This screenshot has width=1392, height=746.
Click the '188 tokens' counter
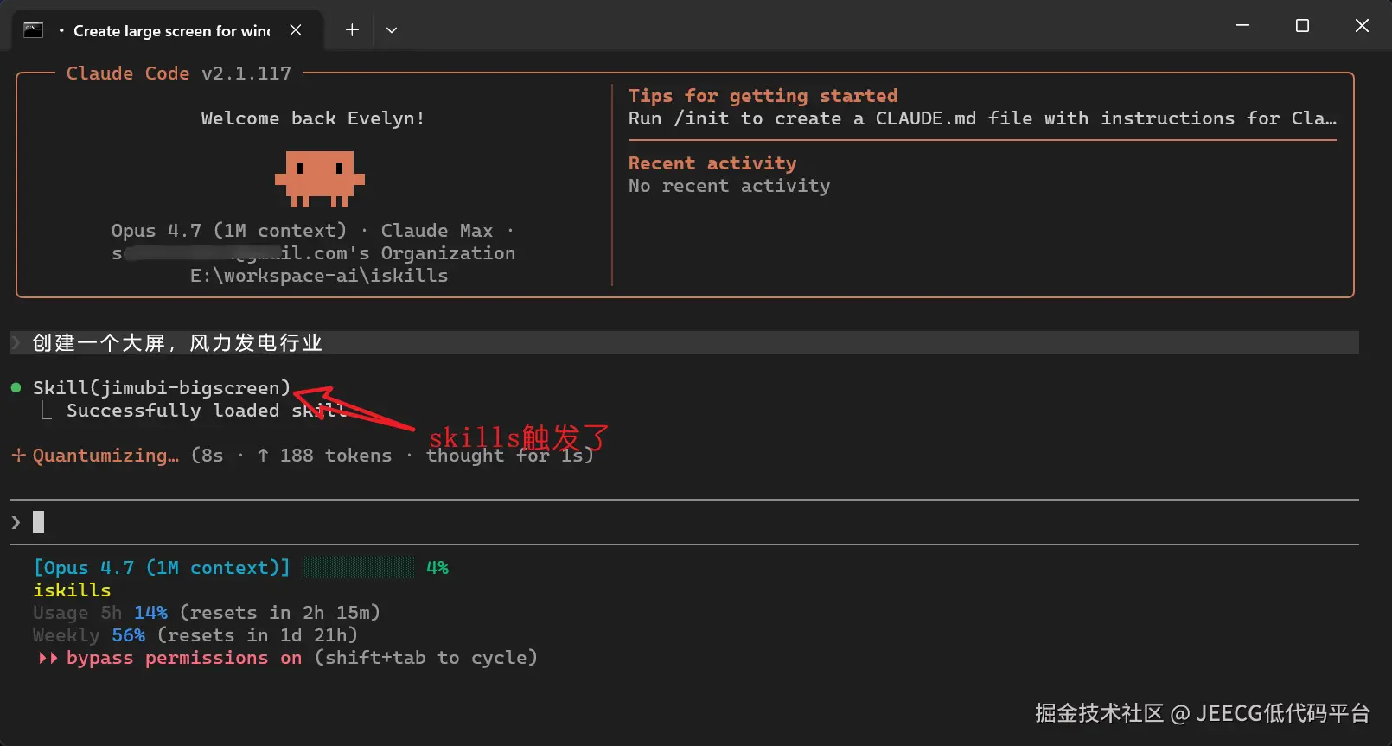335,456
